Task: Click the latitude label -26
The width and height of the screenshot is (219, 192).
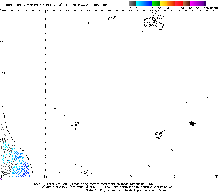Action: click(x=3, y=106)
